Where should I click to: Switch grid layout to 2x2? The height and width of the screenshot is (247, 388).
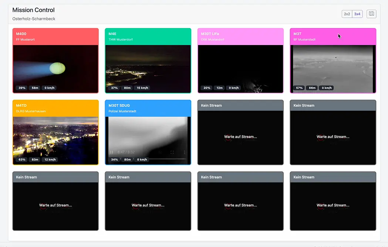(x=347, y=14)
